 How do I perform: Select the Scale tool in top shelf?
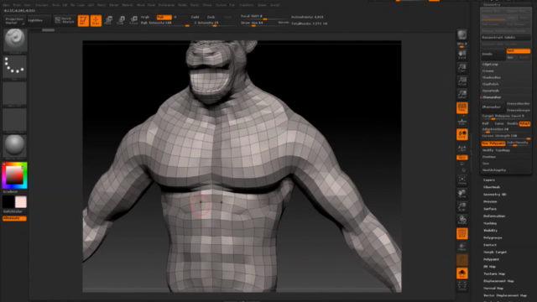[121, 20]
